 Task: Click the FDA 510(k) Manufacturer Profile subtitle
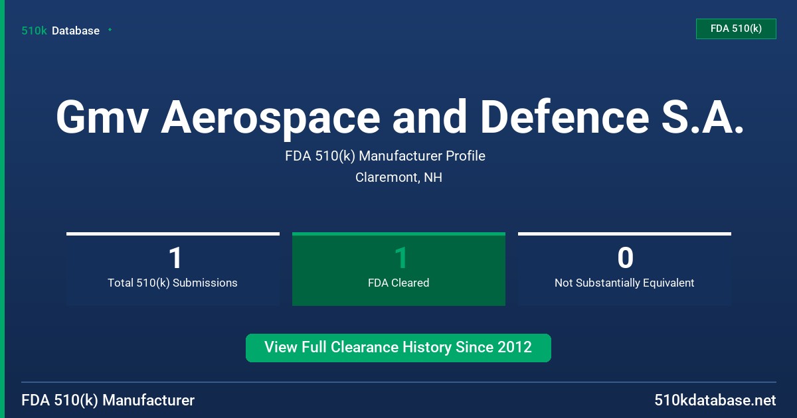[x=385, y=156]
